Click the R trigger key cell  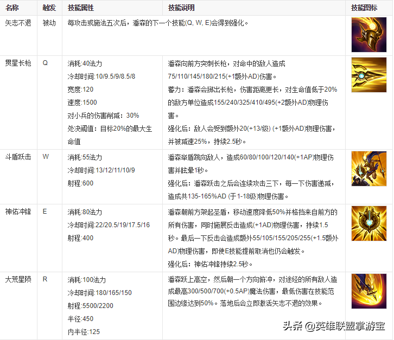pos(45,279)
